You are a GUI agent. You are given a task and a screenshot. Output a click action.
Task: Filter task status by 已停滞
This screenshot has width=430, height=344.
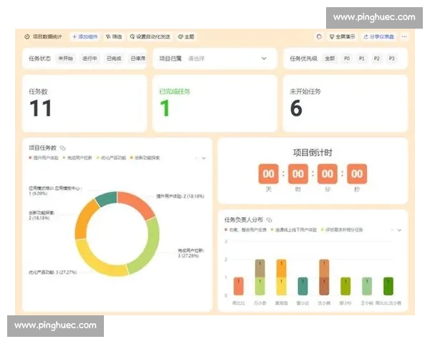[x=138, y=59]
